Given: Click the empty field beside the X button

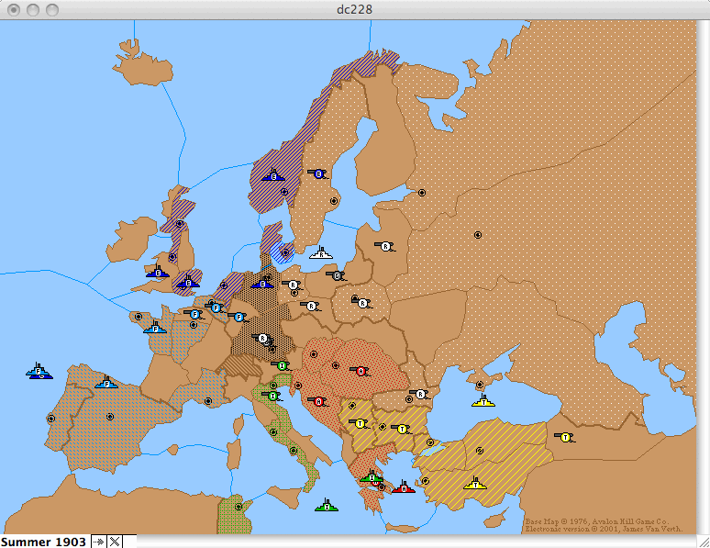Looking at the screenshot, I should (129, 542).
